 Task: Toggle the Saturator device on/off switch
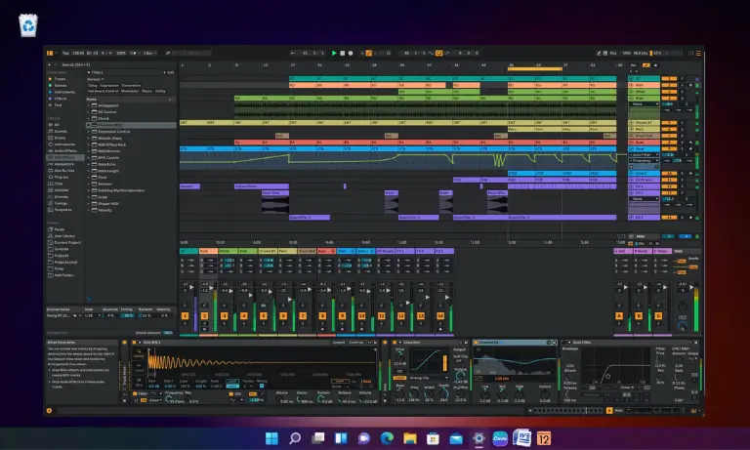[395, 343]
